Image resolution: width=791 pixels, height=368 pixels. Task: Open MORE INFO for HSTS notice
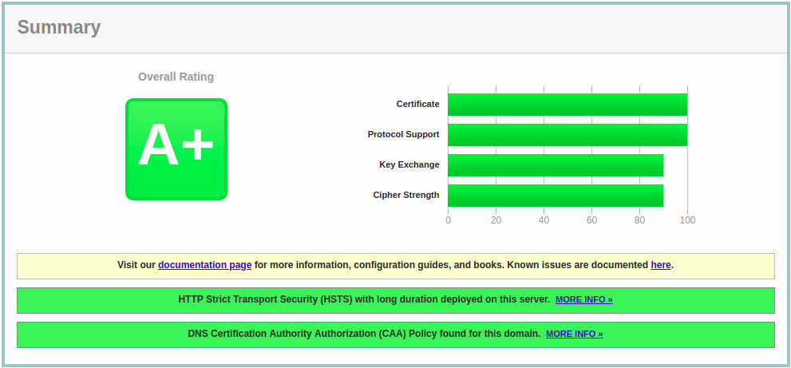[x=584, y=300]
